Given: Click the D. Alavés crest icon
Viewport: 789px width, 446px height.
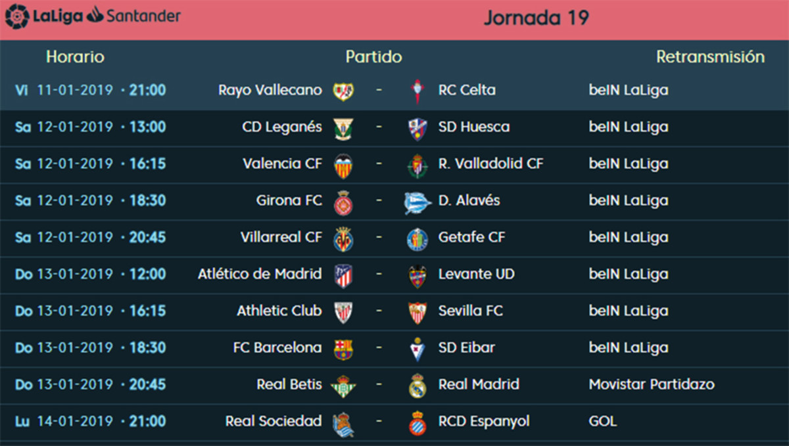Looking at the screenshot, I should coord(418,202).
